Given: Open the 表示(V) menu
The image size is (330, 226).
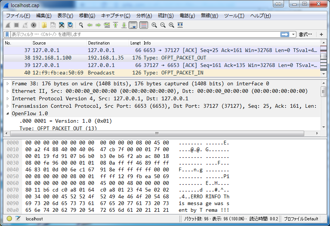Looking at the screenshot, I should click(65, 16).
